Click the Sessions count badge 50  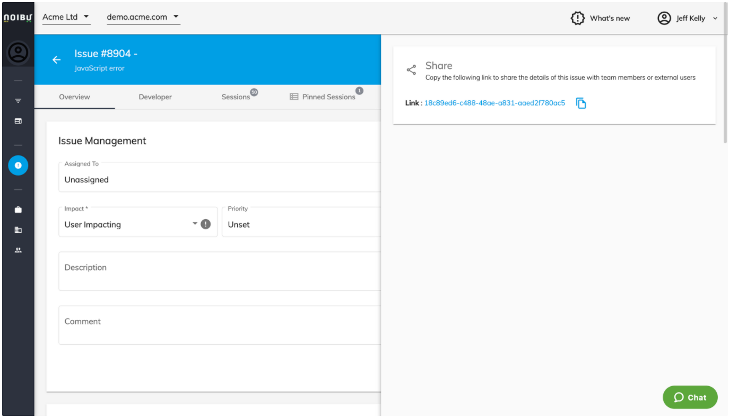[x=254, y=92]
